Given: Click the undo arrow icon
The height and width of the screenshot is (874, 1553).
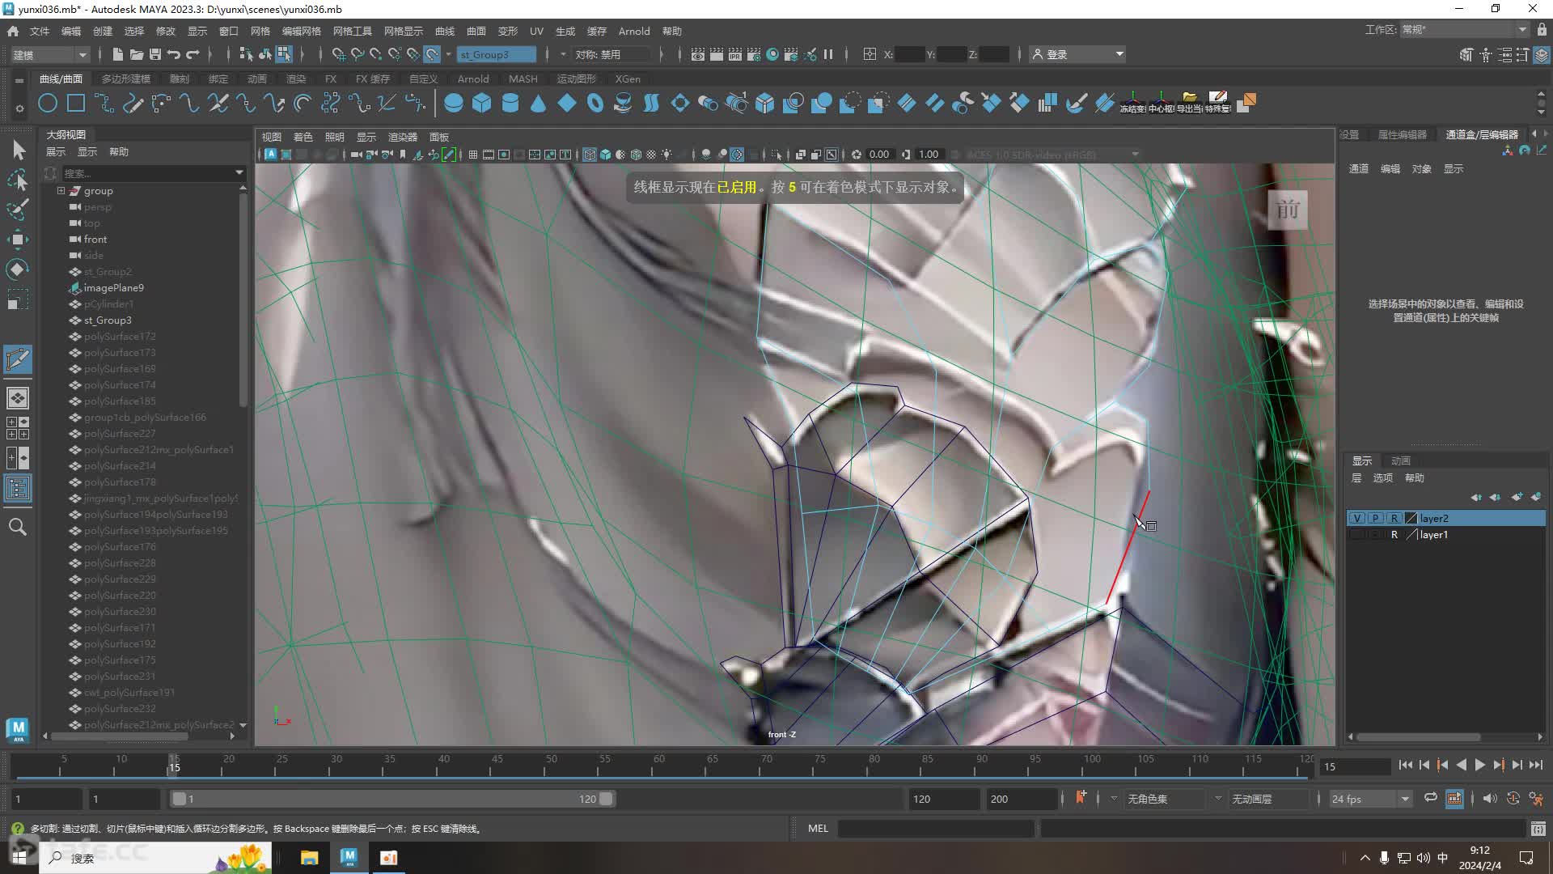Looking at the screenshot, I should 174,54.
